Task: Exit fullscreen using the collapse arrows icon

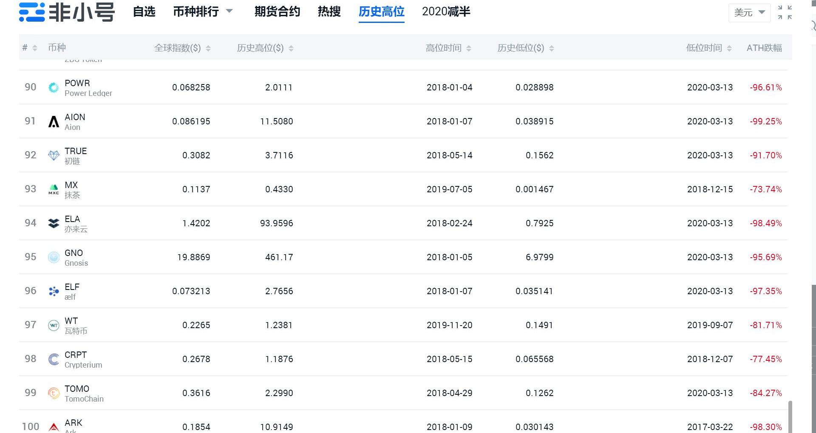Action: (x=785, y=12)
